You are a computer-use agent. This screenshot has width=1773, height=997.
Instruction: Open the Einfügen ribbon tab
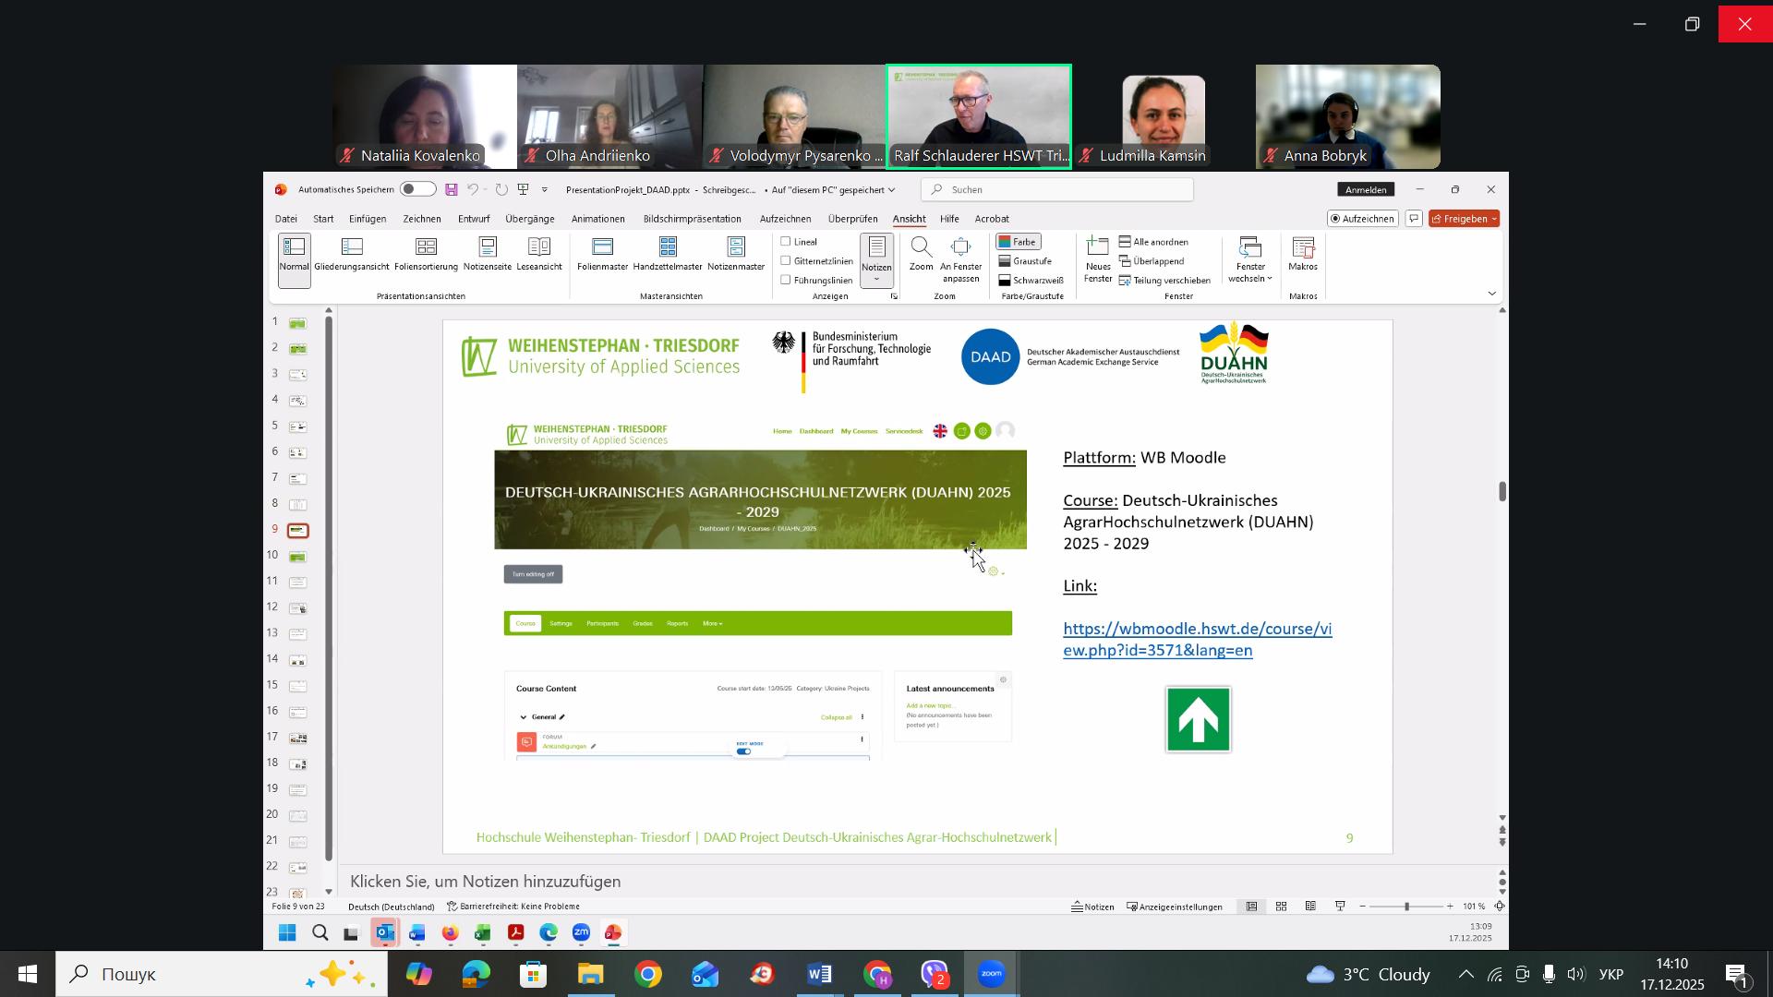pyautogui.click(x=368, y=219)
